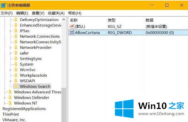Screen dimensions: 188x122
Task: Select the AllowCortana value name
Action: 87,32
